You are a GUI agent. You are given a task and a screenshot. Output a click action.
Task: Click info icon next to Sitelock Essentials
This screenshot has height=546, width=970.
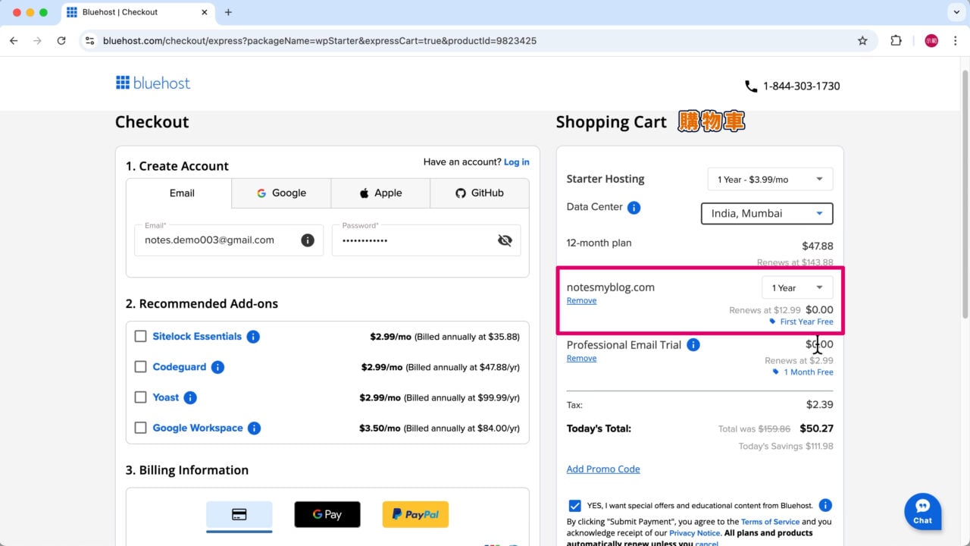point(253,337)
